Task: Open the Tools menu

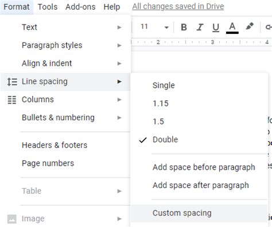Action: click(48, 7)
